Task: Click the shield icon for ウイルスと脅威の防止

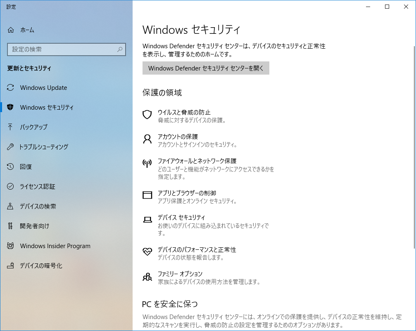Action: click(x=147, y=115)
